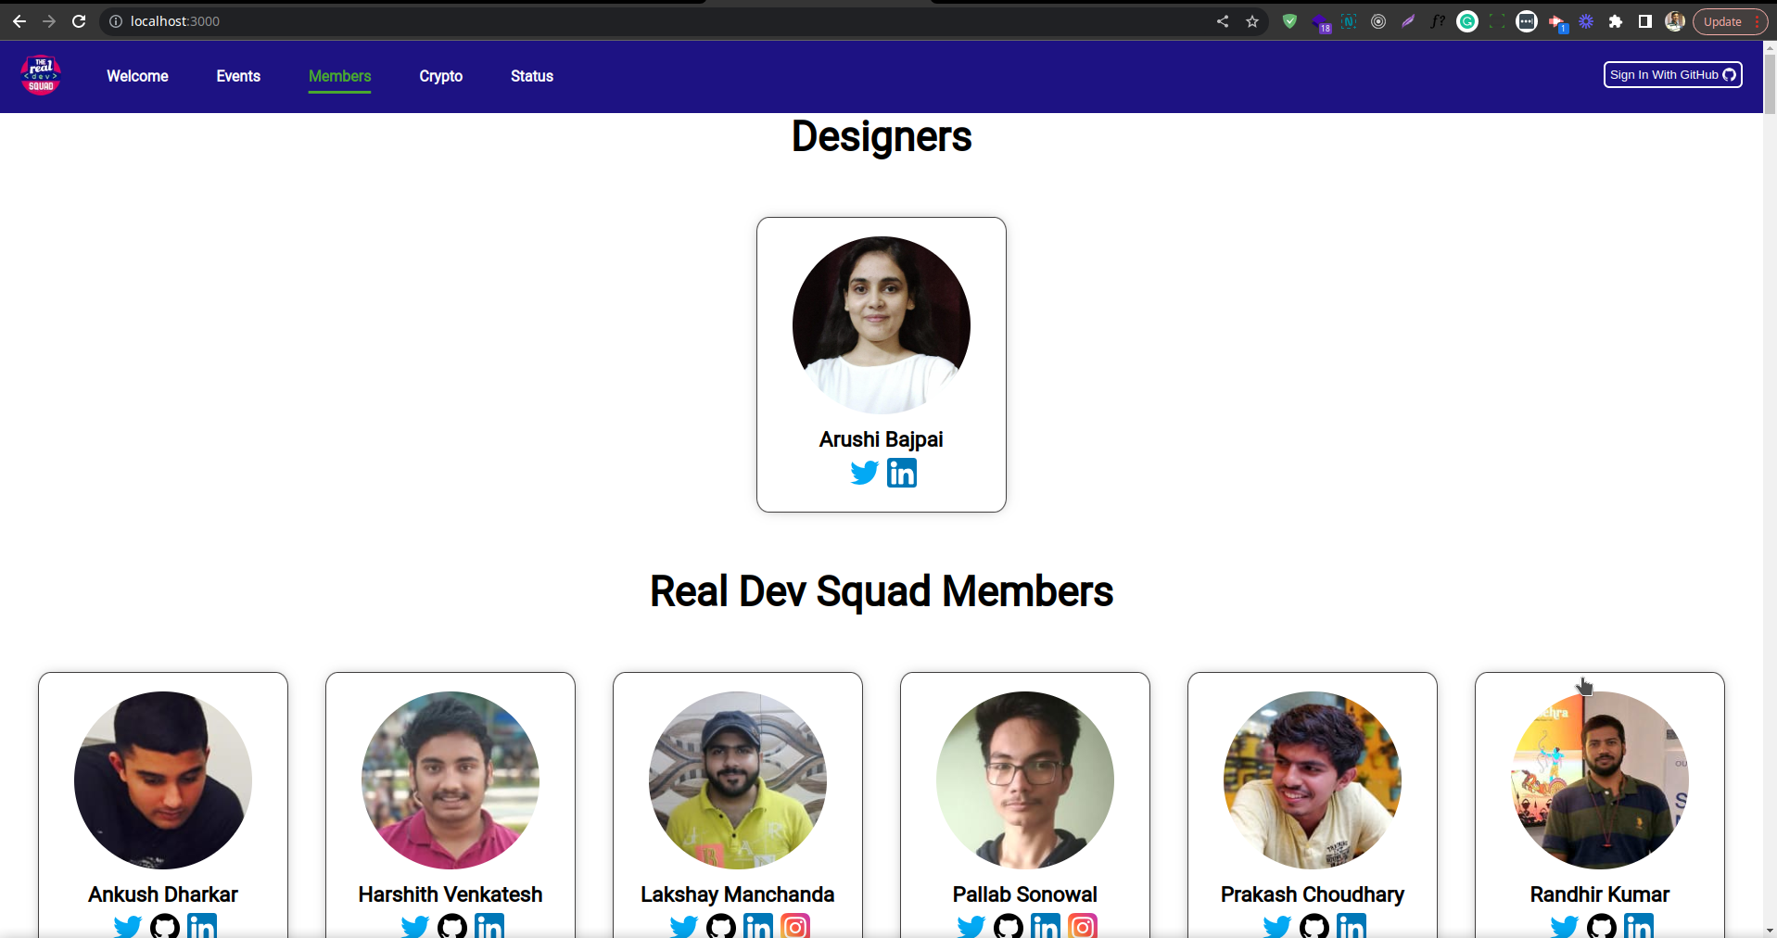
Task: Click Prakash Choudhary's profile photo
Action: click(1313, 780)
